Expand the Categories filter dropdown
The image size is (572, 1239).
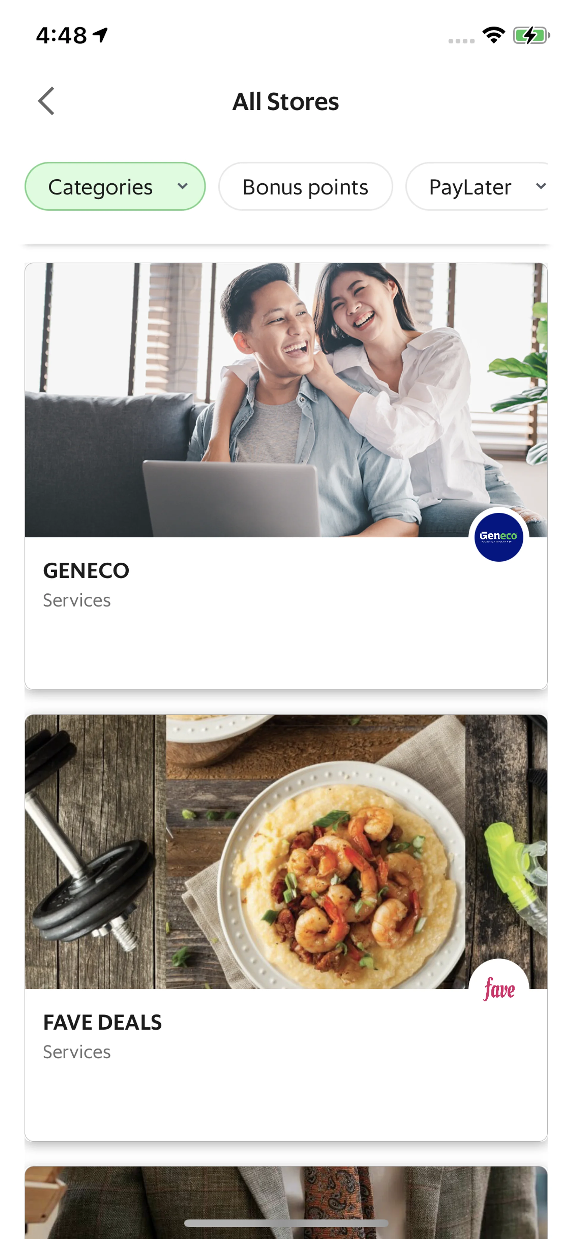click(115, 187)
